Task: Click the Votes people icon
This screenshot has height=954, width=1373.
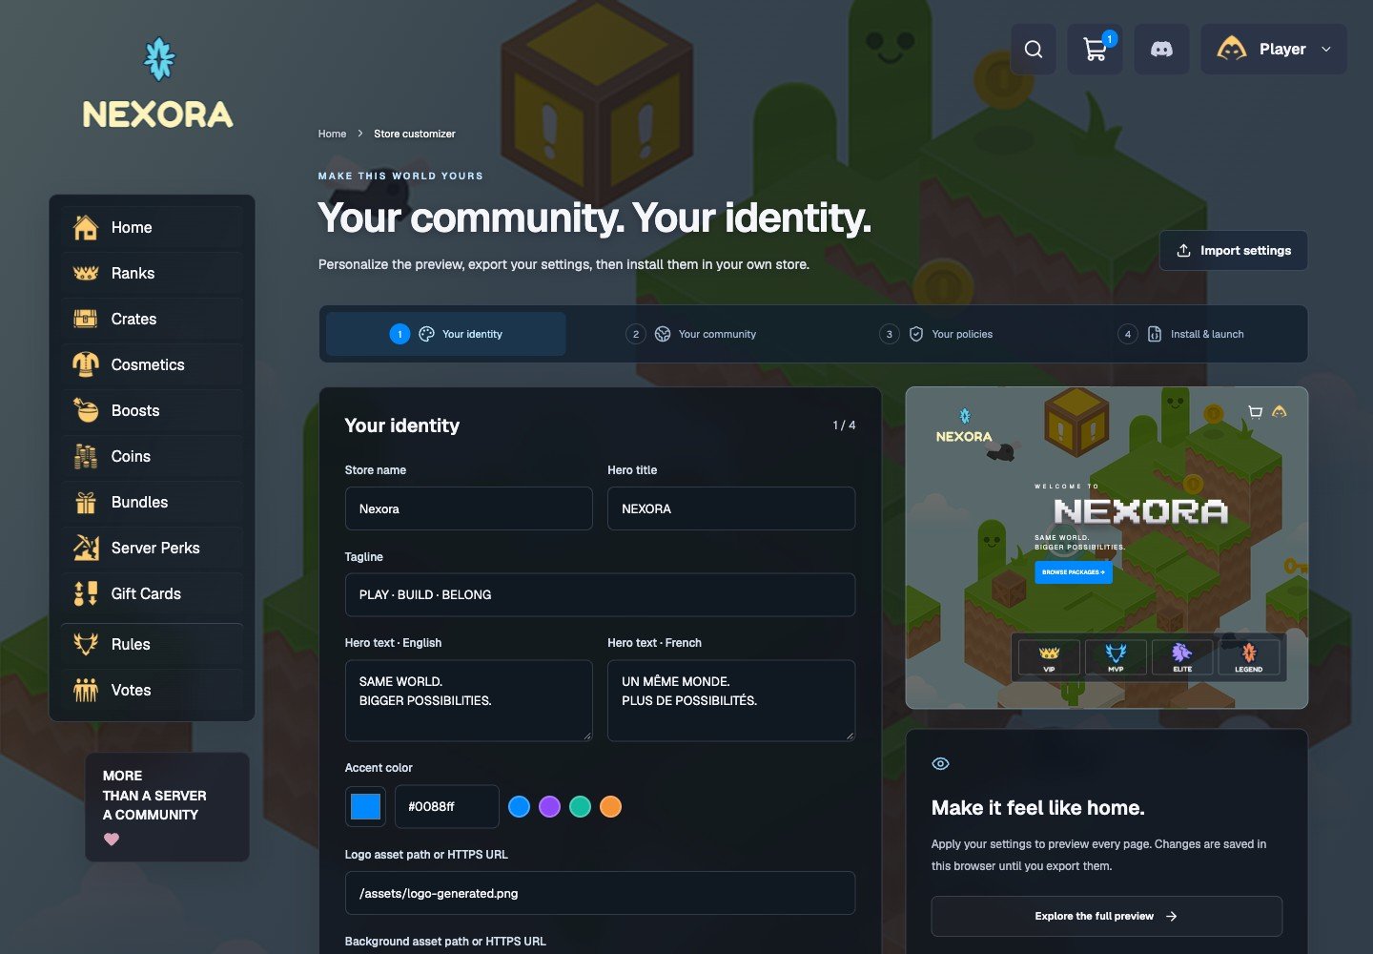Action: tap(86, 690)
